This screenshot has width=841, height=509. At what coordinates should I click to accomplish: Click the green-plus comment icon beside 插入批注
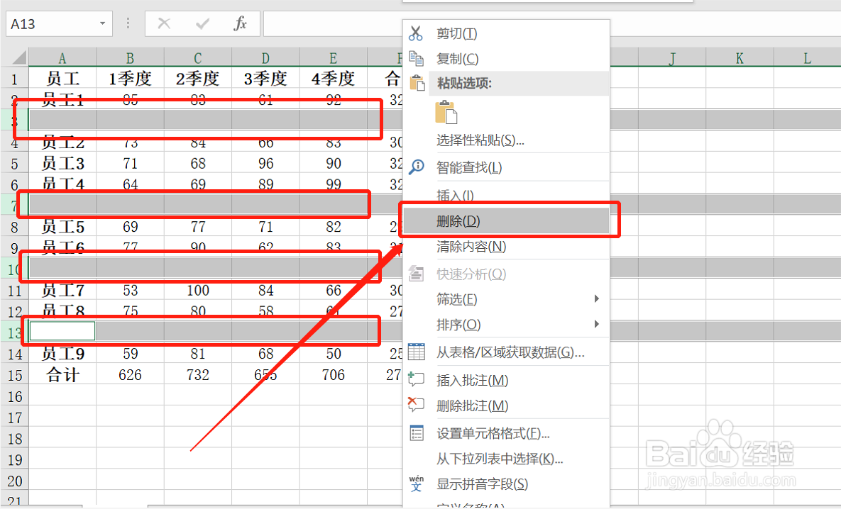417,379
